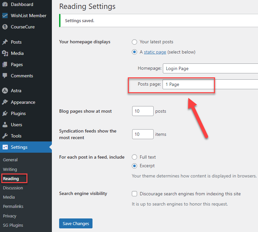Select 'A static page' radio option
The image size is (258, 232).
pos(134,52)
